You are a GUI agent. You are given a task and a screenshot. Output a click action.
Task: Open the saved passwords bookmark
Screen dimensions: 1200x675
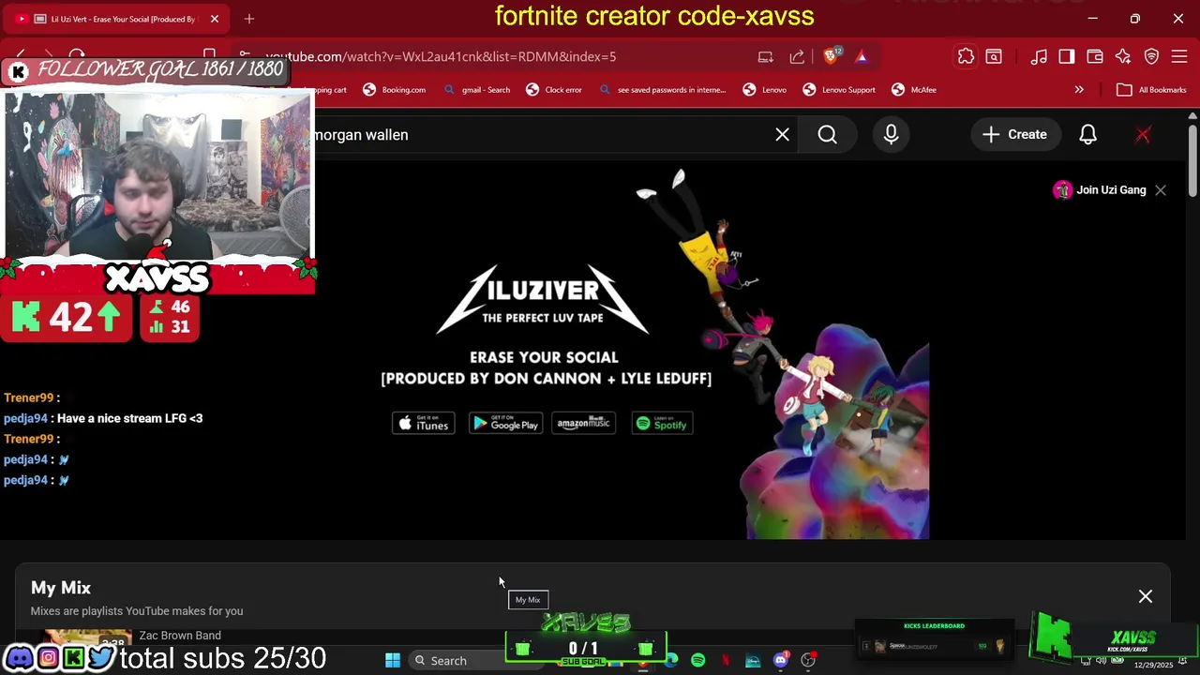click(x=662, y=90)
